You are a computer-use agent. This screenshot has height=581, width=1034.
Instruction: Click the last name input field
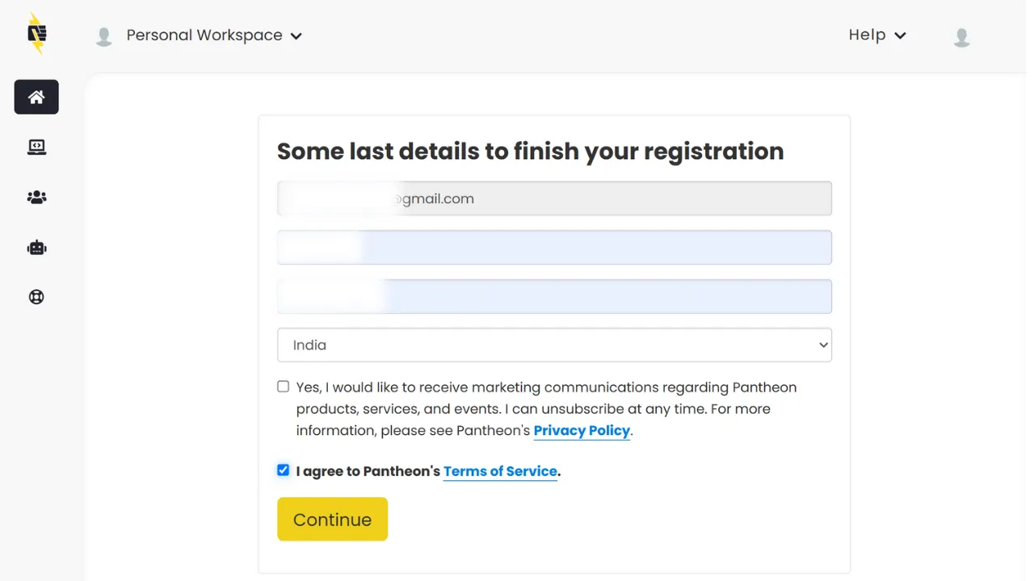[x=554, y=296]
